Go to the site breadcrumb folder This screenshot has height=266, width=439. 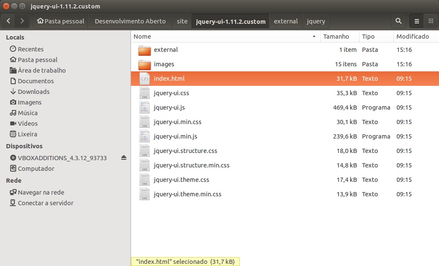(182, 21)
